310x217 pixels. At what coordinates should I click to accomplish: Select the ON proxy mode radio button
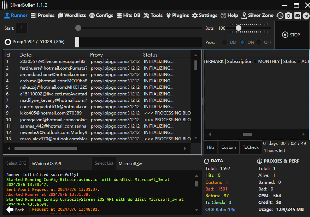pos(242,42)
